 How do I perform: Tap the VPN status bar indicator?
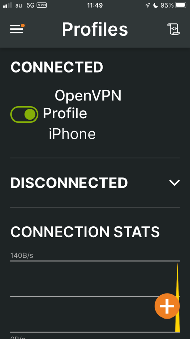pos(42,5)
